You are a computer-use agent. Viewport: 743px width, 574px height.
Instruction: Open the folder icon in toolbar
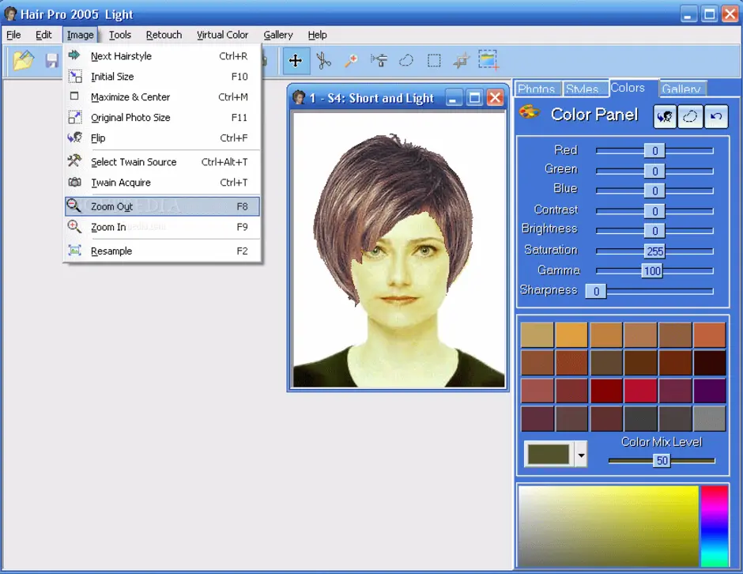tap(23, 60)
